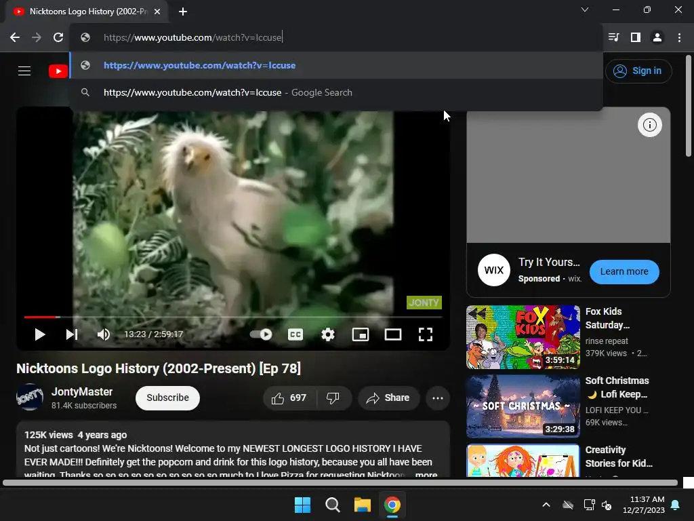Toggle Chrome side panel
The image size is (694, 521).
click(636, 37)
